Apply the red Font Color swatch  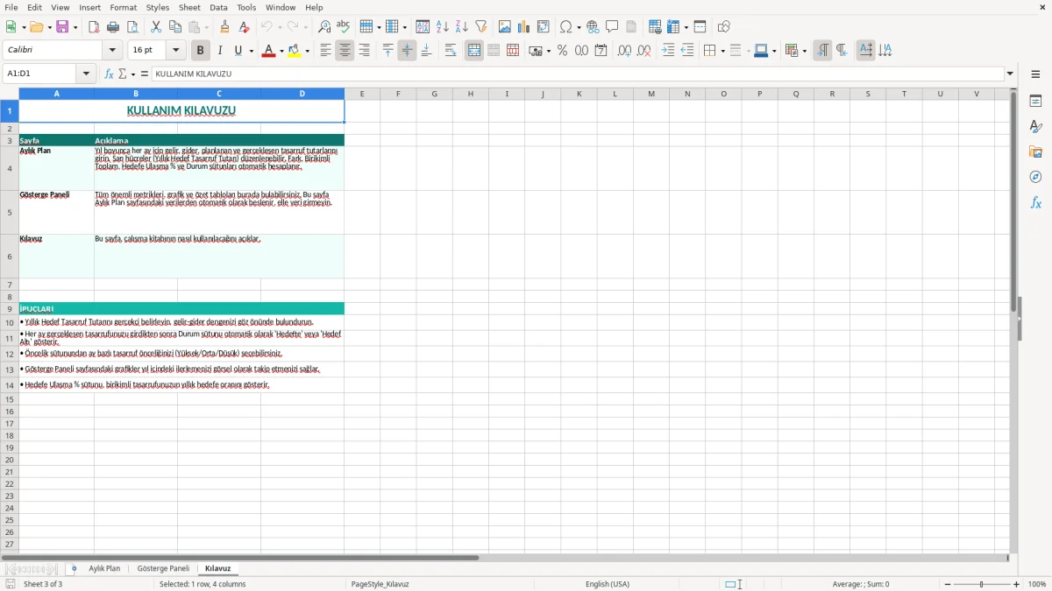click(268, 51)
